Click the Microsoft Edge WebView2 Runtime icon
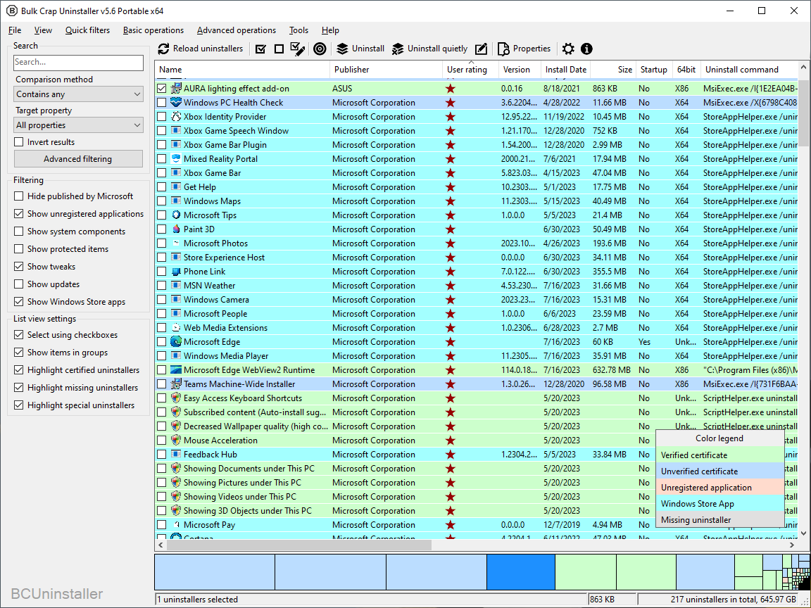 (176, 369)
